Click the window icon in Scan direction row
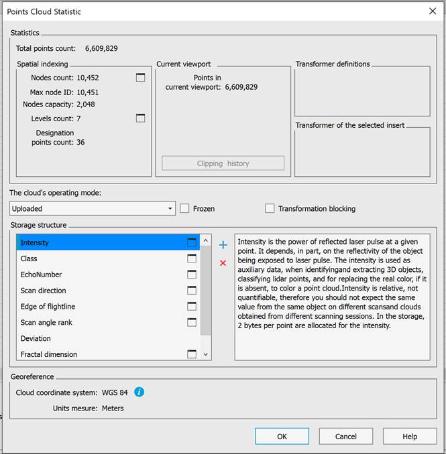 (x=192, y=291)
